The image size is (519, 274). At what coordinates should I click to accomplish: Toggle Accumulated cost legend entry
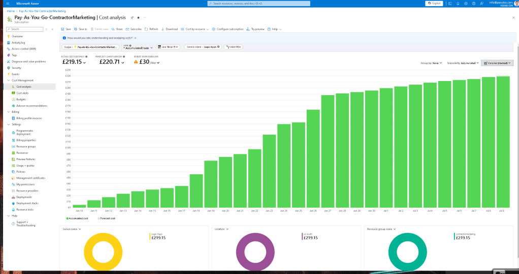coord(77,218)
